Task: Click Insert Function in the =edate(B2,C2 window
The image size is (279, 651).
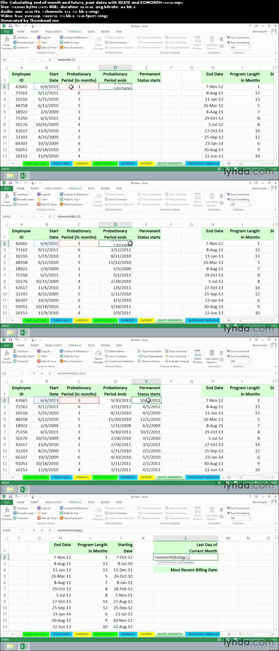Action: (x=7, y=43)
